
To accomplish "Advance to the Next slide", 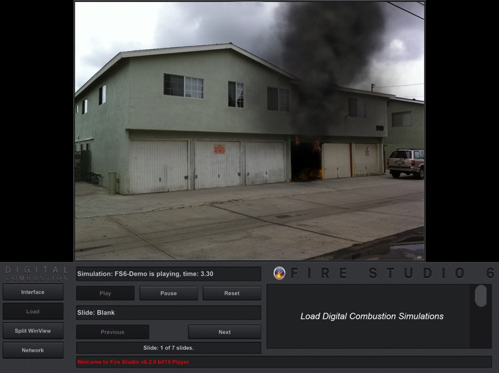I will pyautogui.click(x=225, y=332).
